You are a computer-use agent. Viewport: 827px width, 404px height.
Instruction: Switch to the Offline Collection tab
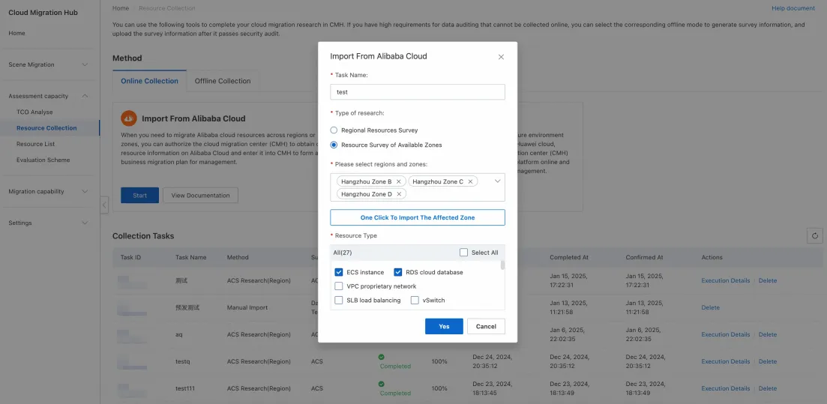click(x=223, y=81)
